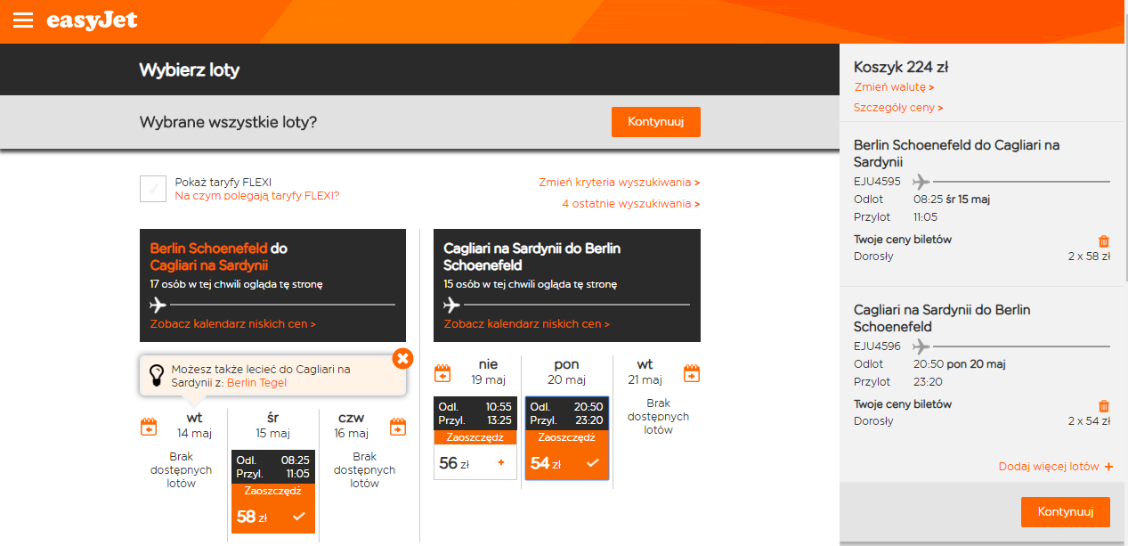Viewport: 1128px width, 546px height.
Task: Click flight number EJU4595
Action: 877,182
